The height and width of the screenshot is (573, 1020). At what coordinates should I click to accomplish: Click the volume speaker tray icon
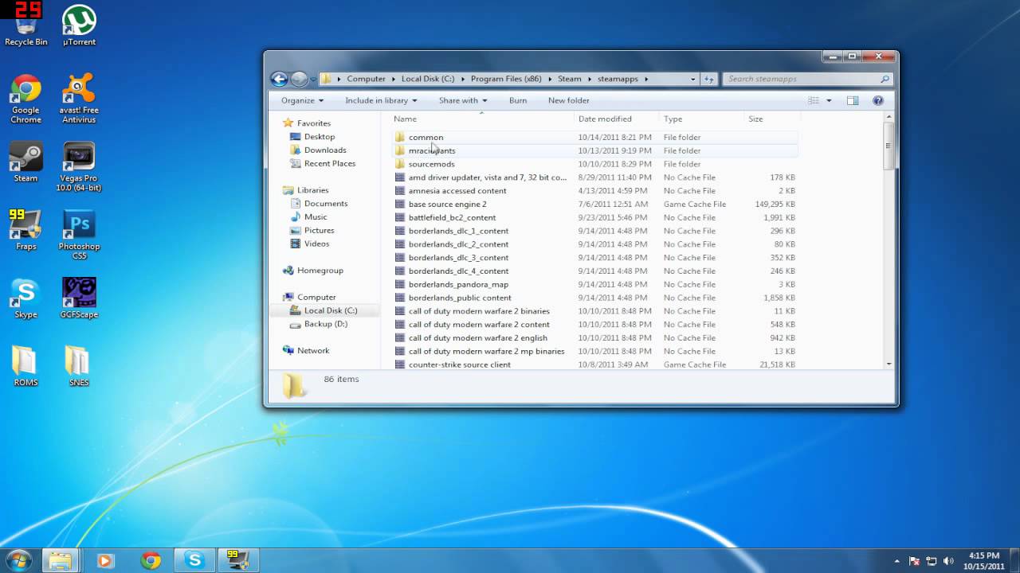tap(948, 561)
